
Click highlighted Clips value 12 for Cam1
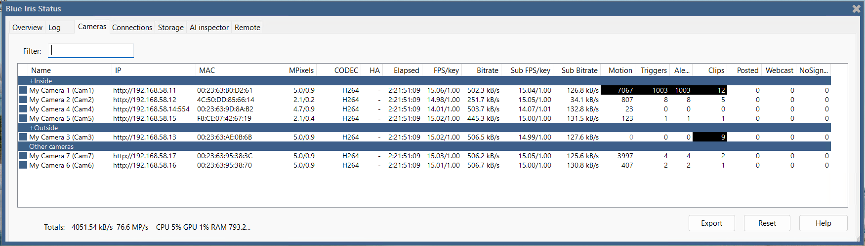(721, 90)
